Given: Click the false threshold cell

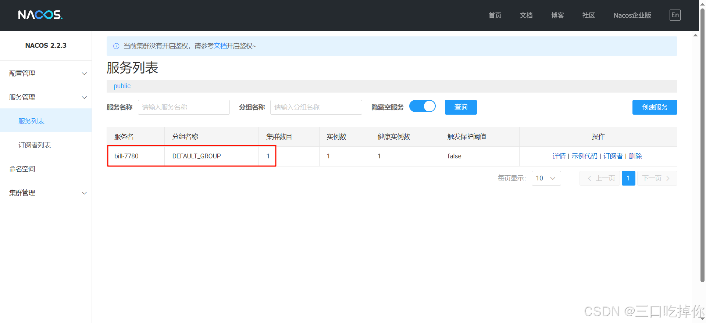Looking at the screenshot, I should tap(479, 156).
